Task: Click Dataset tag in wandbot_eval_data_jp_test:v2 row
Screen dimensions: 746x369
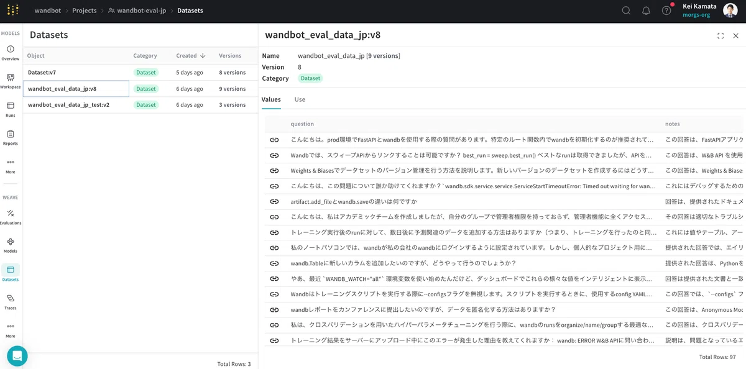Action: click(146, 105)
